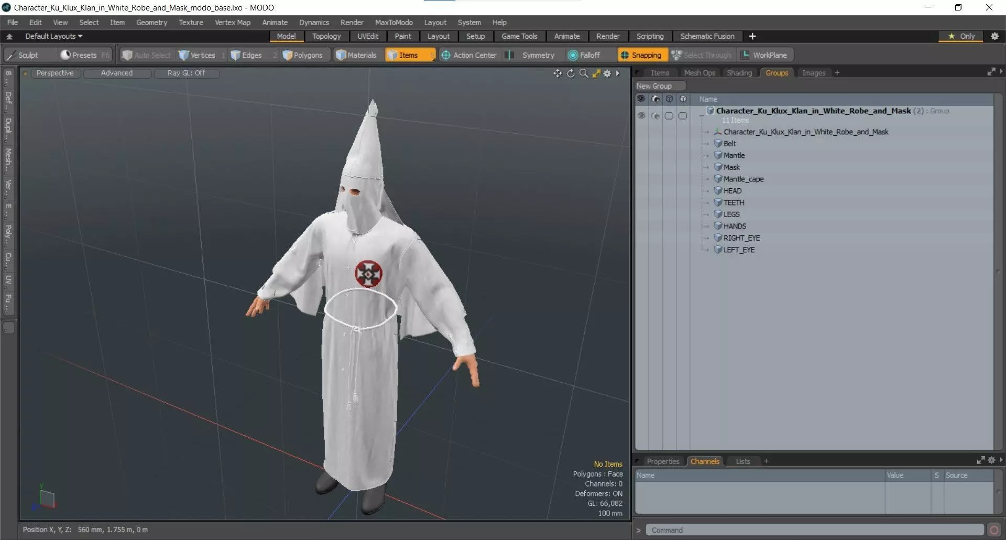Image resolution: width=1006 pixels, height=540 pixels.
Task: Add a new layout tab with plus
Action: [x=752, y=36]
